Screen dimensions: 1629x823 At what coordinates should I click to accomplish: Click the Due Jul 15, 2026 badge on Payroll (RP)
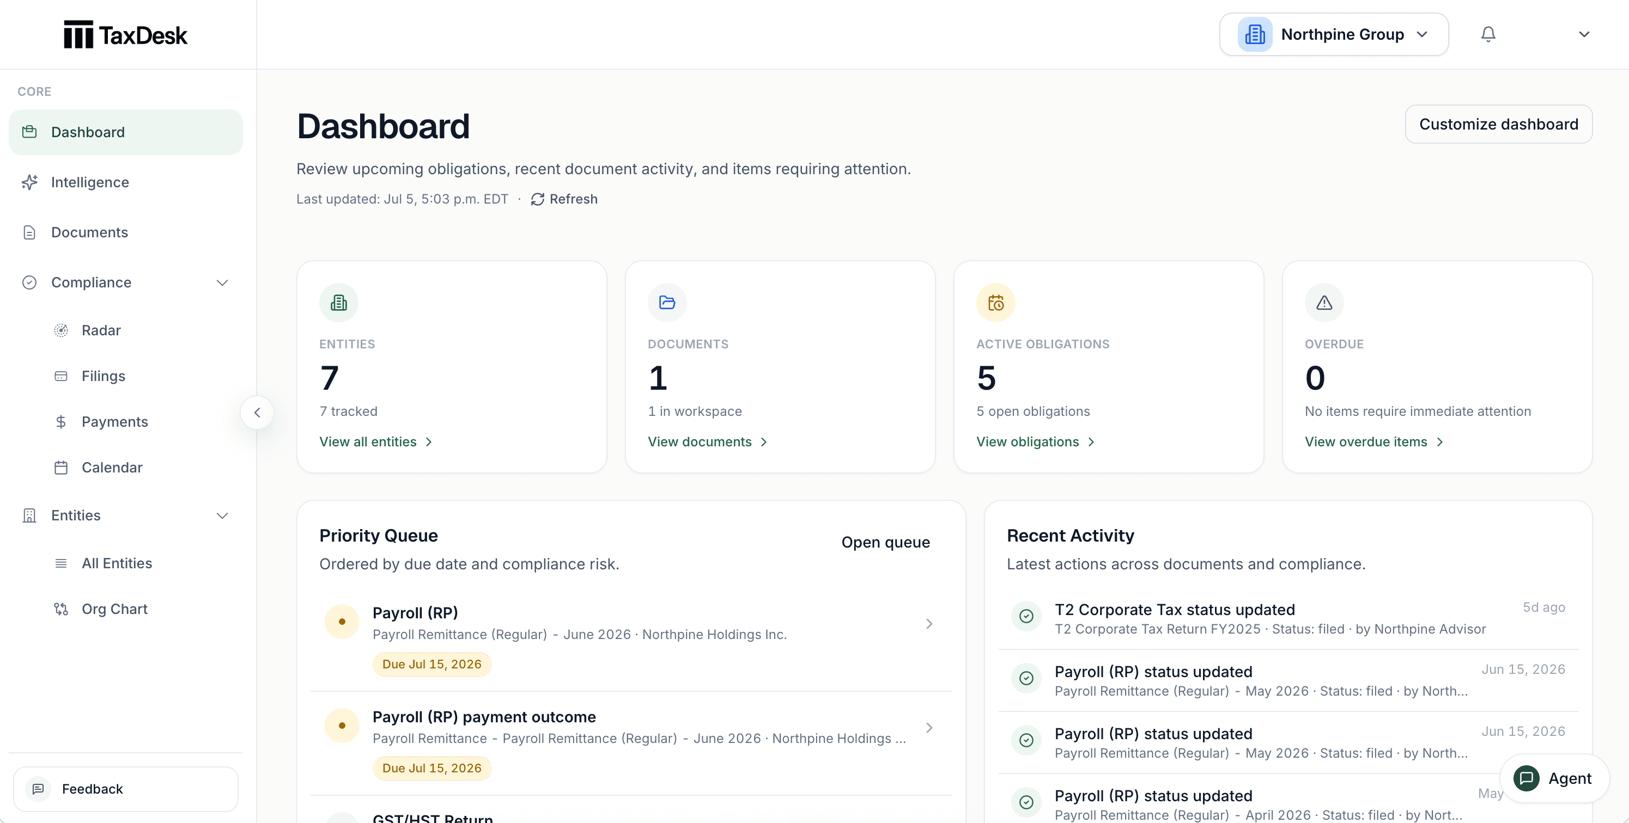(432, 665)
